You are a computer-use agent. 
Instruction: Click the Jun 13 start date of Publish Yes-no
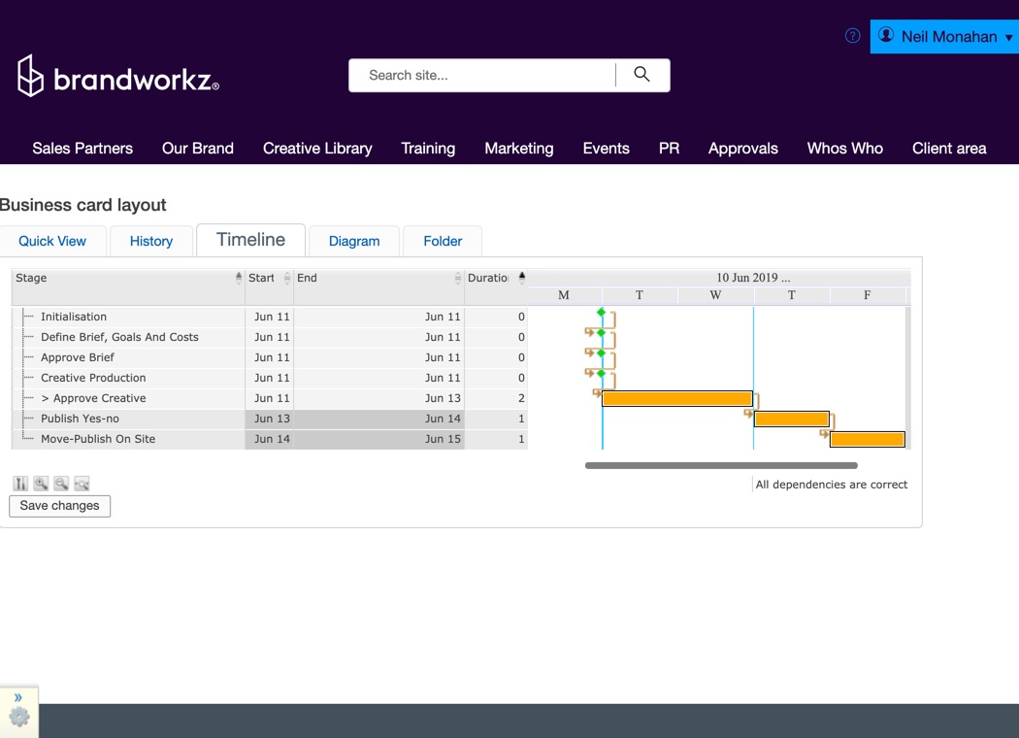272,419
